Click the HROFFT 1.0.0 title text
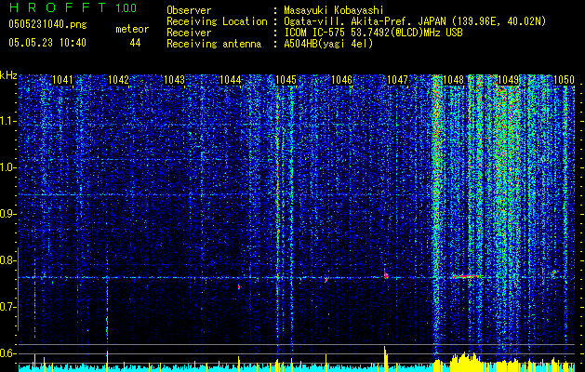585x372 pixels. 73,7
